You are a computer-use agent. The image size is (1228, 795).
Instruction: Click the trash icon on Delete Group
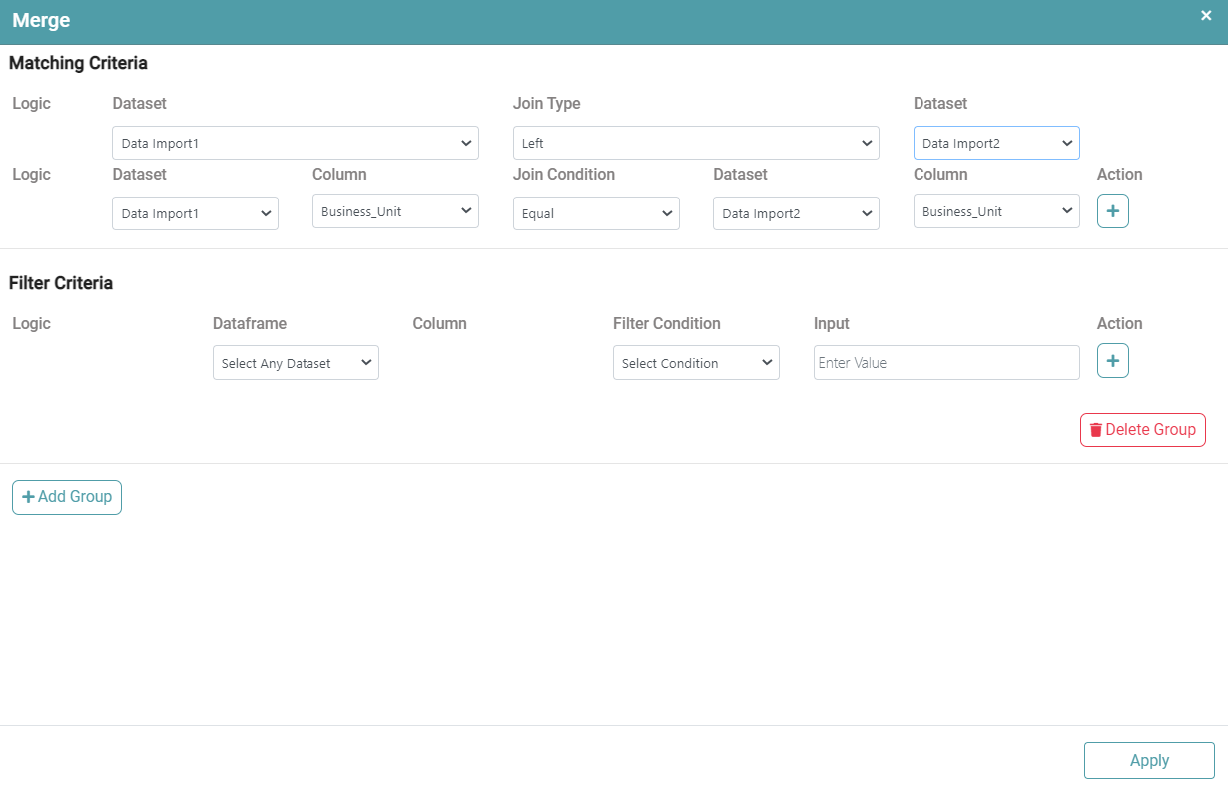[x=1095, y=430]
